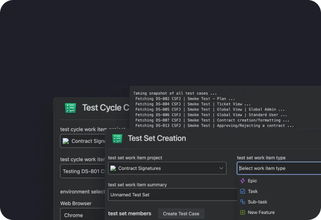The height and width of the screenshot is (220, 321).
Task: Click the Sub-task linked squares icon
Action: point(242,202)
